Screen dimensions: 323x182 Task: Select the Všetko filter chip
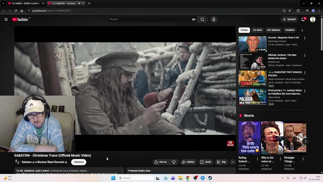click(244, 30)
